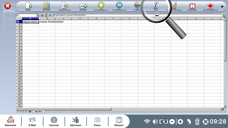Image resolution: width=228 pixels, height=128 pixels.
Task: Add a new sheet with the plus button
Action: pyautogui.click(x=30, y=112)
